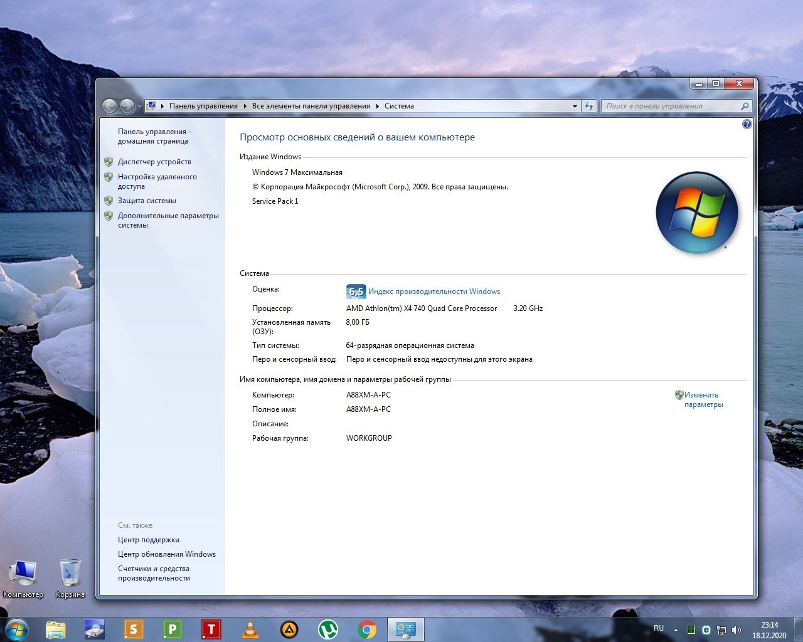The height and width of the screenshot is (642, 803).
Task: Click the search magnifier icon
Action: [745, 106]
